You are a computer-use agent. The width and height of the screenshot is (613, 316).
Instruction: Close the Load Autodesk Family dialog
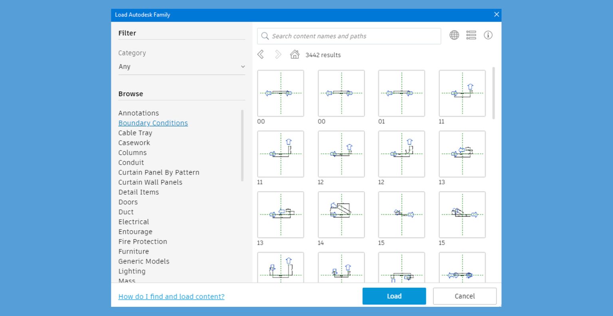[x=496, y=15]
